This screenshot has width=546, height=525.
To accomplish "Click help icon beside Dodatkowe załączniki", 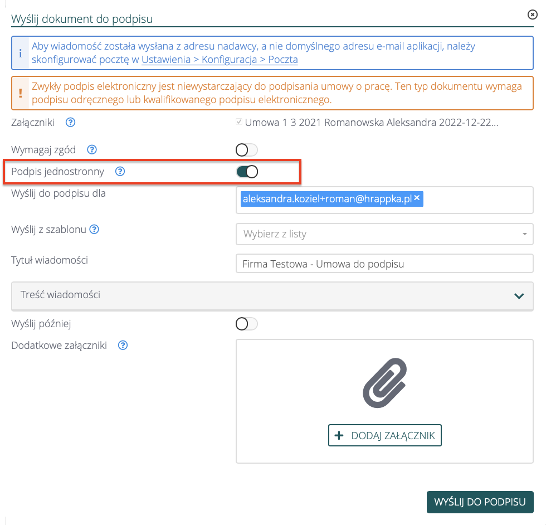I will (123, 345).
